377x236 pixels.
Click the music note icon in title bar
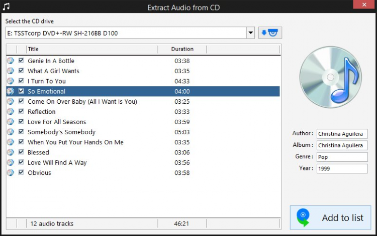6,7
